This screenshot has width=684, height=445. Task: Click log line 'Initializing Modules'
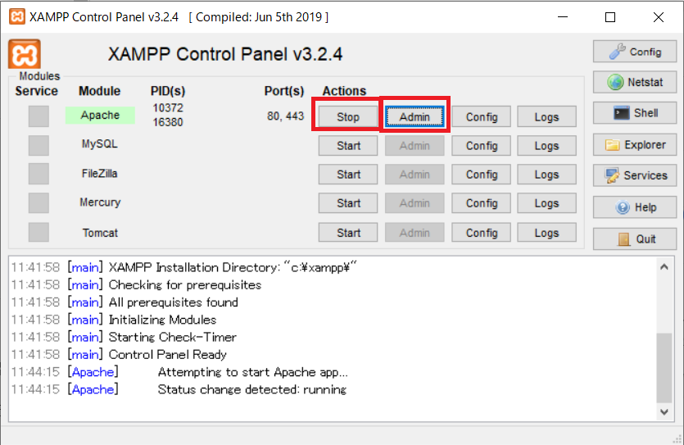coord(162,320)
